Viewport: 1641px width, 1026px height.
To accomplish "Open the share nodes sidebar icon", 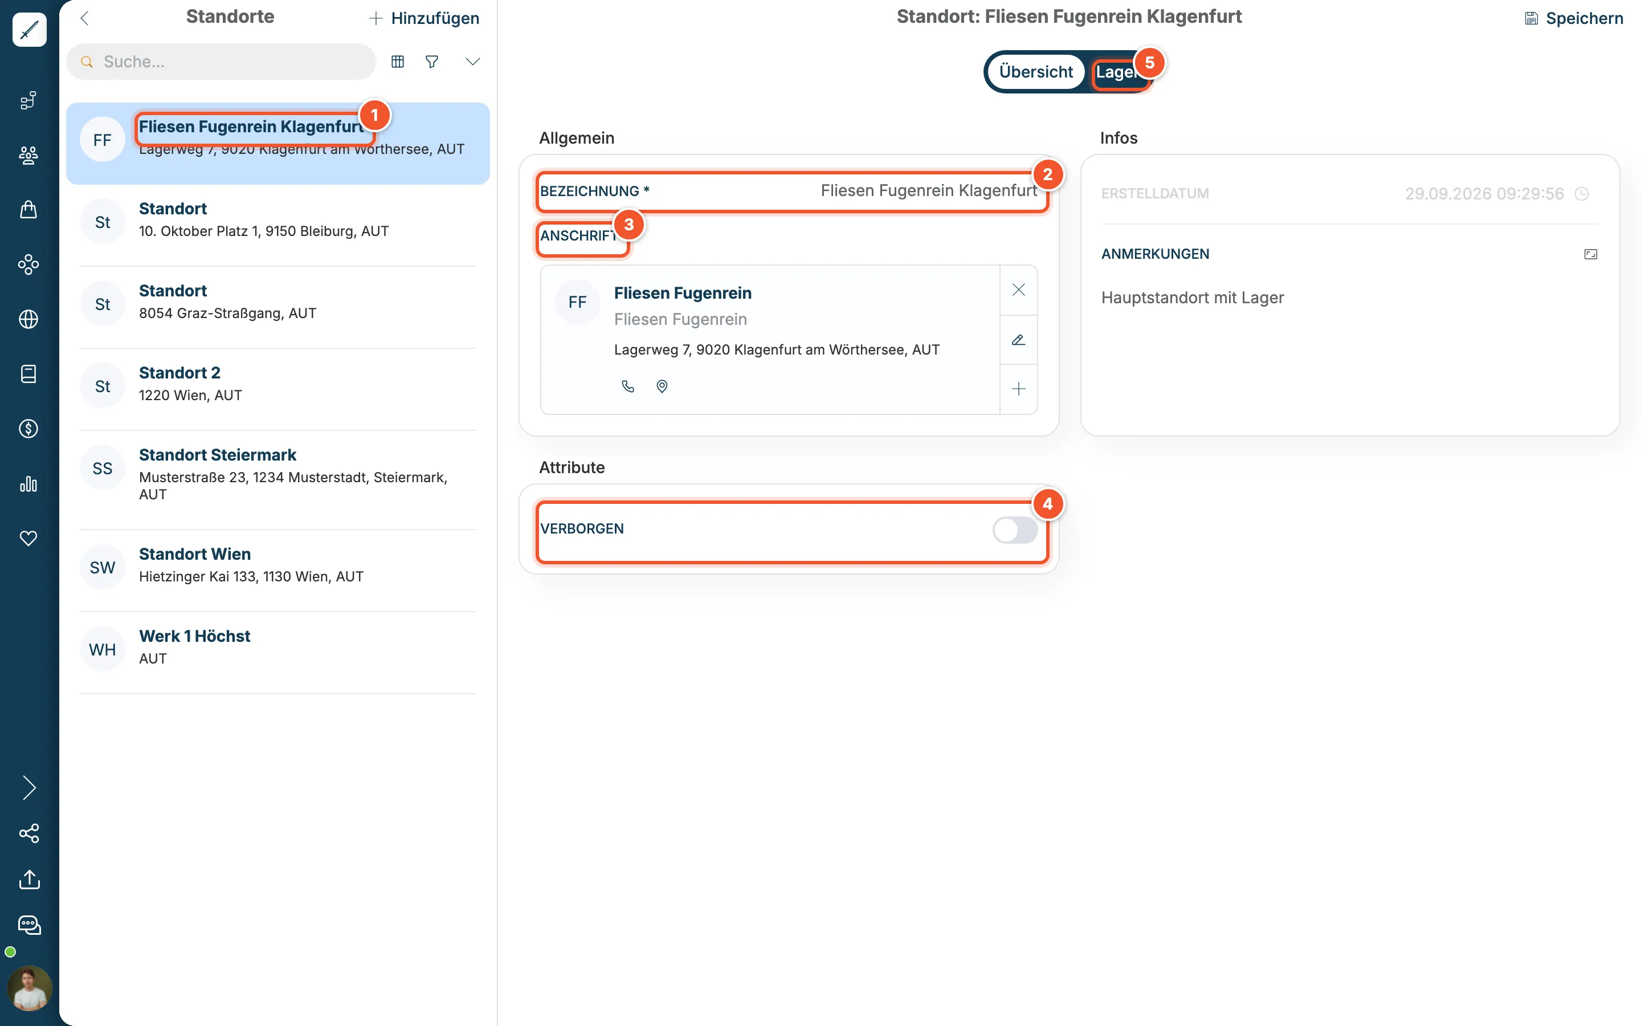I will click(x=29, y=833).
